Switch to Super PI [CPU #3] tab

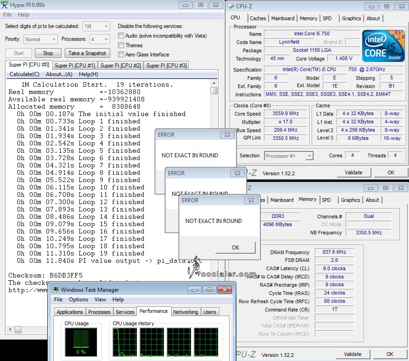coord(167,66)
